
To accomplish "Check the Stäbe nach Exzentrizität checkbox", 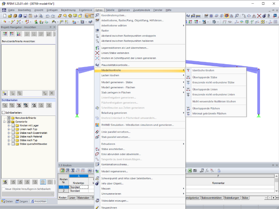I will (13, 133).
